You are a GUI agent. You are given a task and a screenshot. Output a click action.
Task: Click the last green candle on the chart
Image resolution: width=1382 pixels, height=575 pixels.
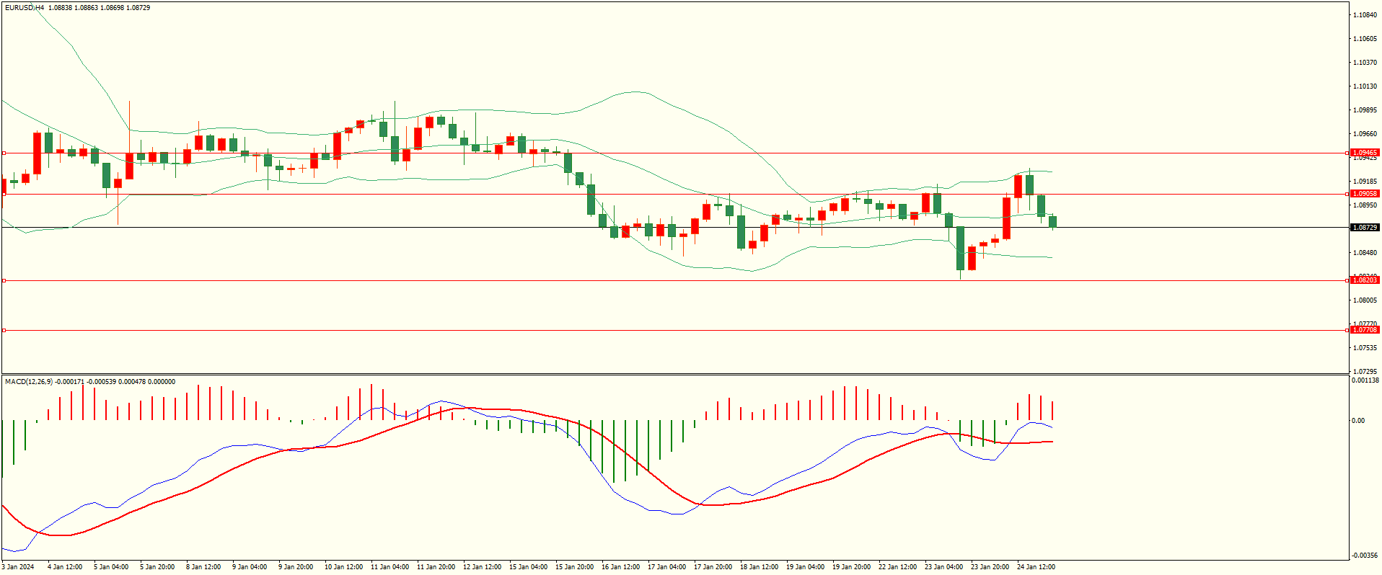click(1052, 221)
